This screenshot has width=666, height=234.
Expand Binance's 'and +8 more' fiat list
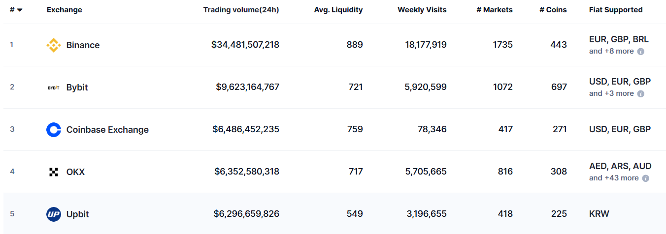(611, 51)
